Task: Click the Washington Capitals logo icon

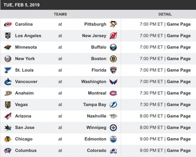Action: click(113, 82)
